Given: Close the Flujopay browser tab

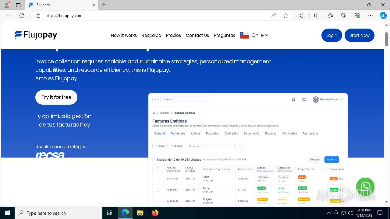Looking at the screenshot, I should [94, 5].
